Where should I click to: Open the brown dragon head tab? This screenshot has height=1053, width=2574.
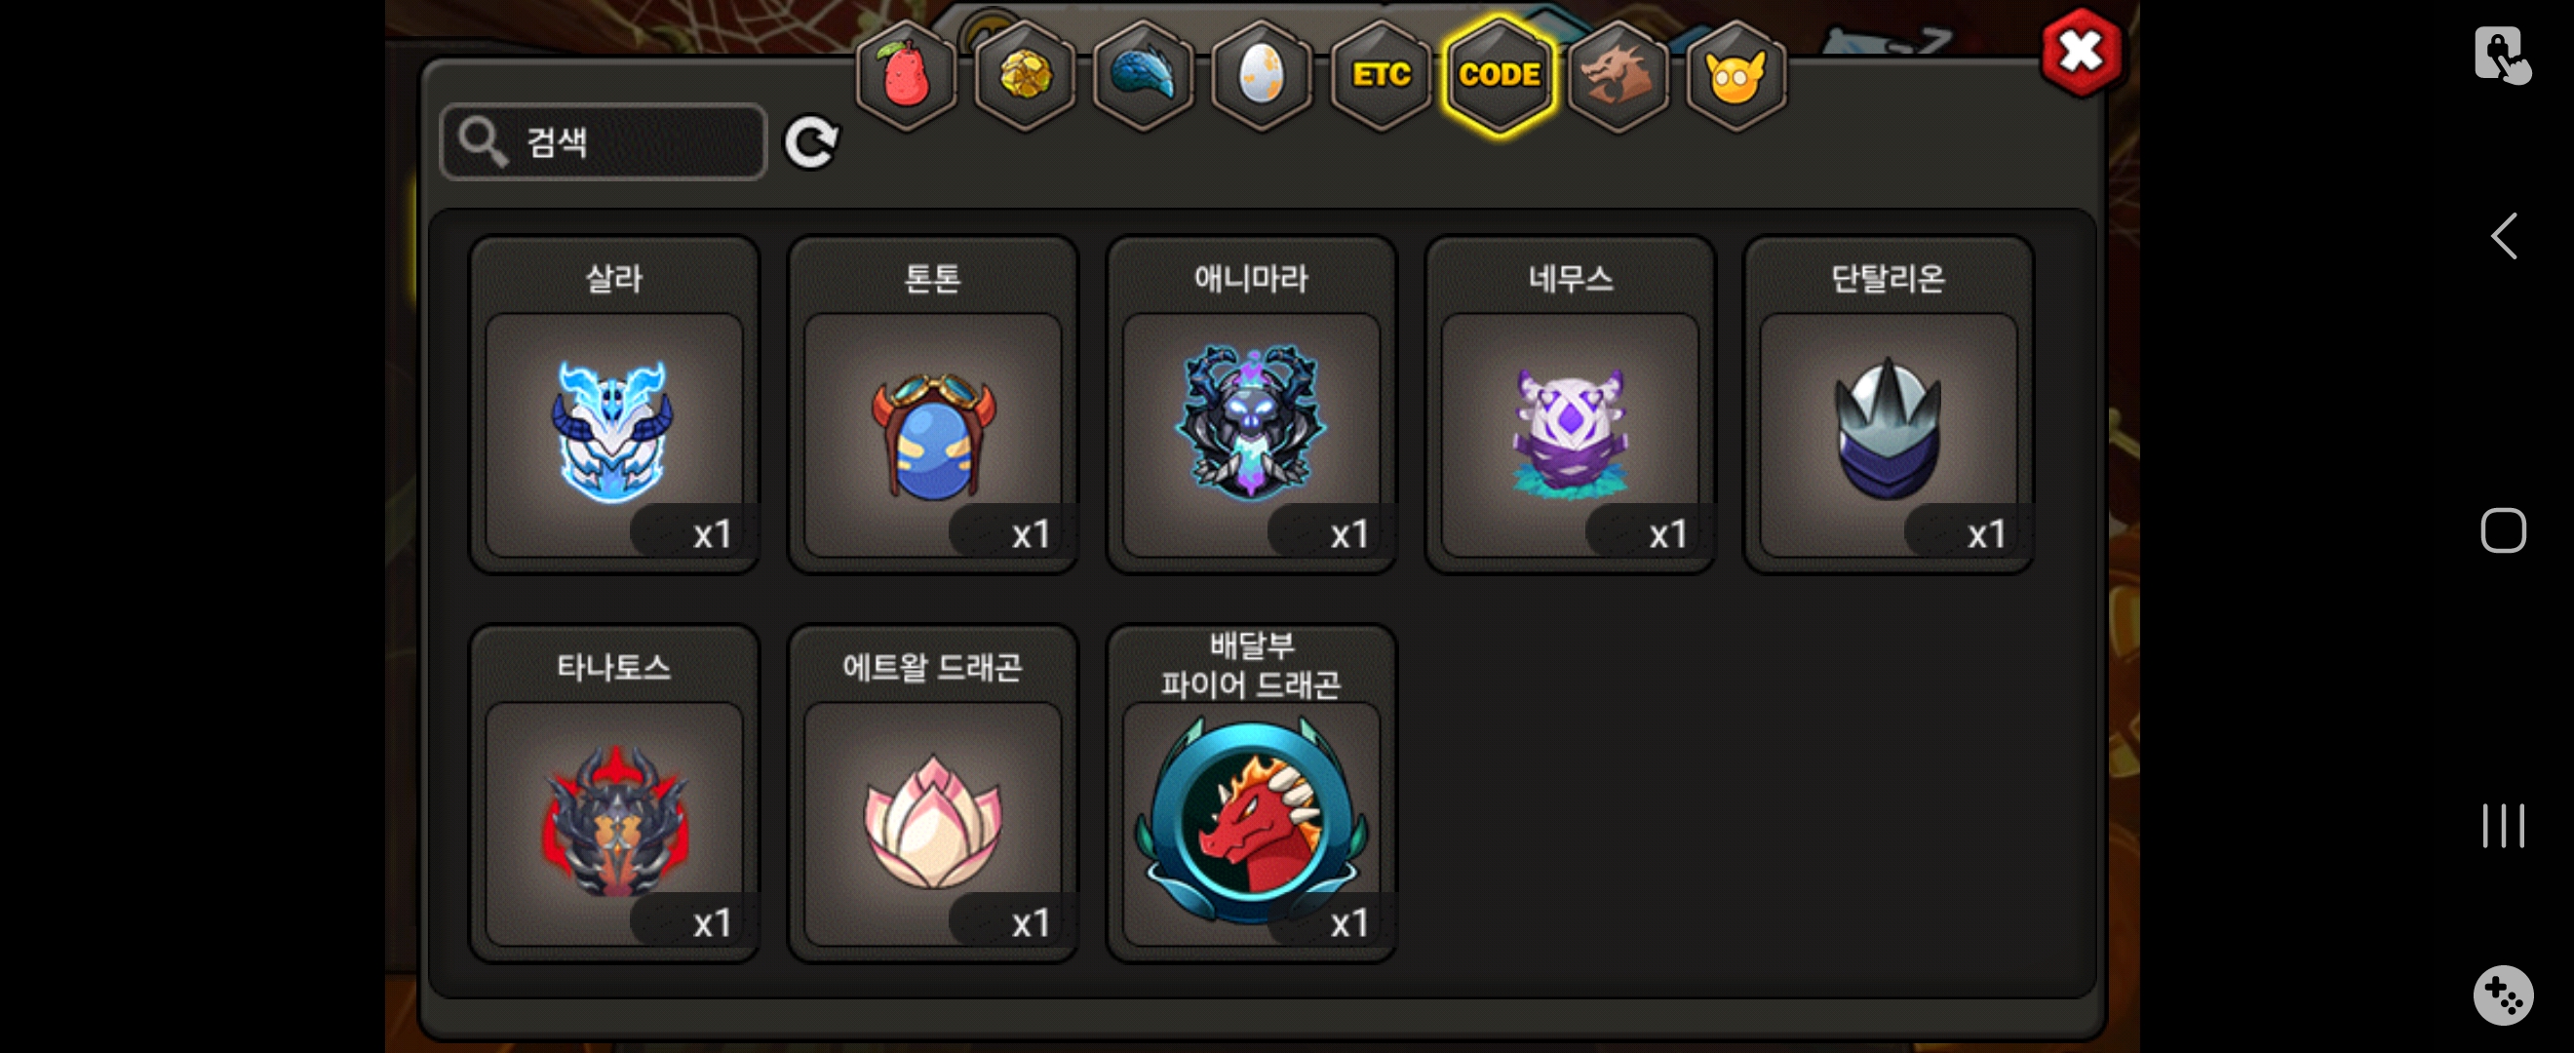(1617, 75)
